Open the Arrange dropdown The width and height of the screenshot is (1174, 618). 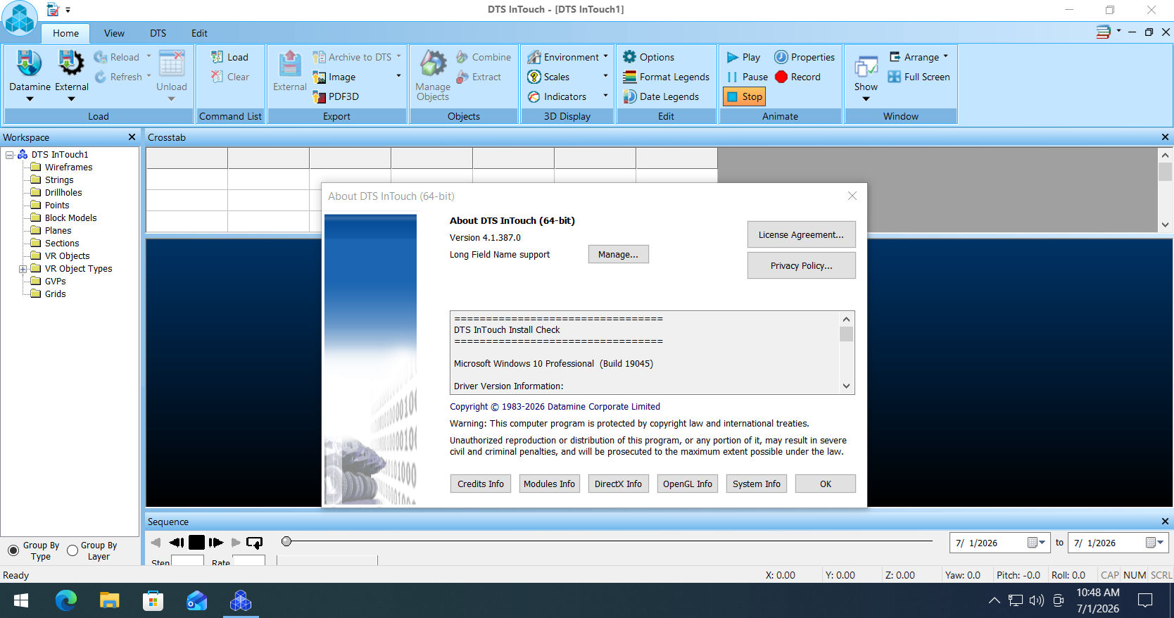coord(945,56)
